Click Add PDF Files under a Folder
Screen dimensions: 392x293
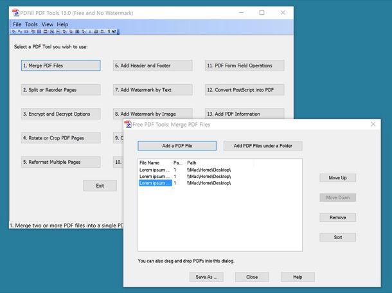[x=263, y=146]
